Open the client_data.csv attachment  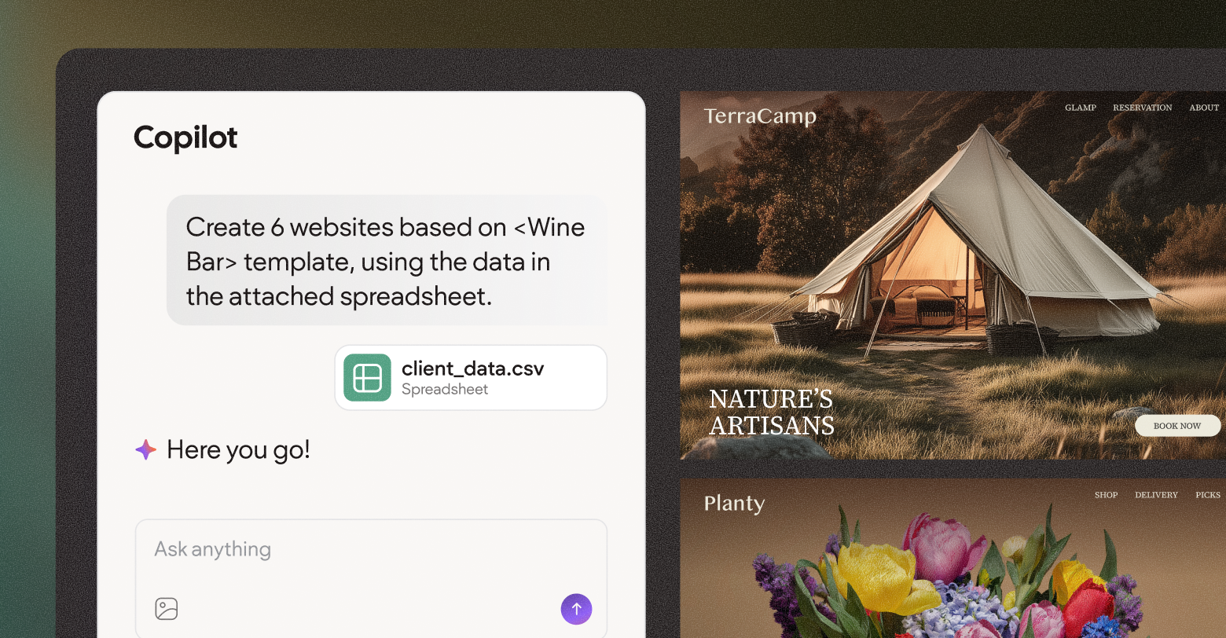tap(471, 378)
